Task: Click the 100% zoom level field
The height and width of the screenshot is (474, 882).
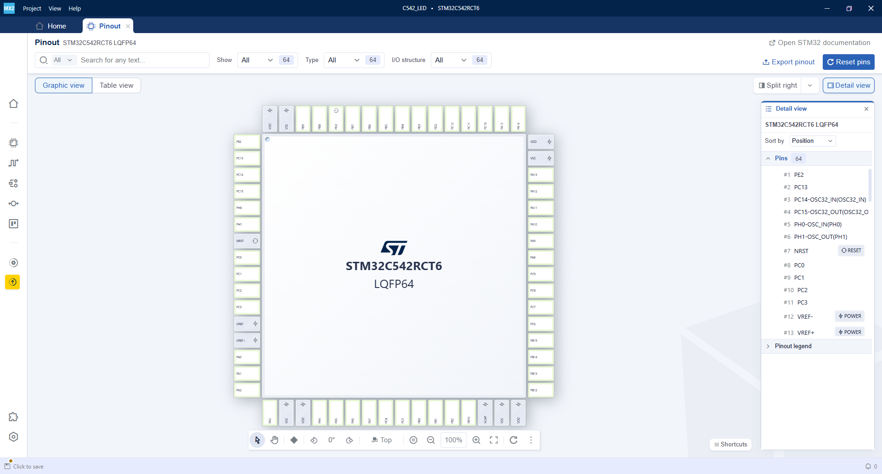Action: pyautogui.click(x=453, y=440)
